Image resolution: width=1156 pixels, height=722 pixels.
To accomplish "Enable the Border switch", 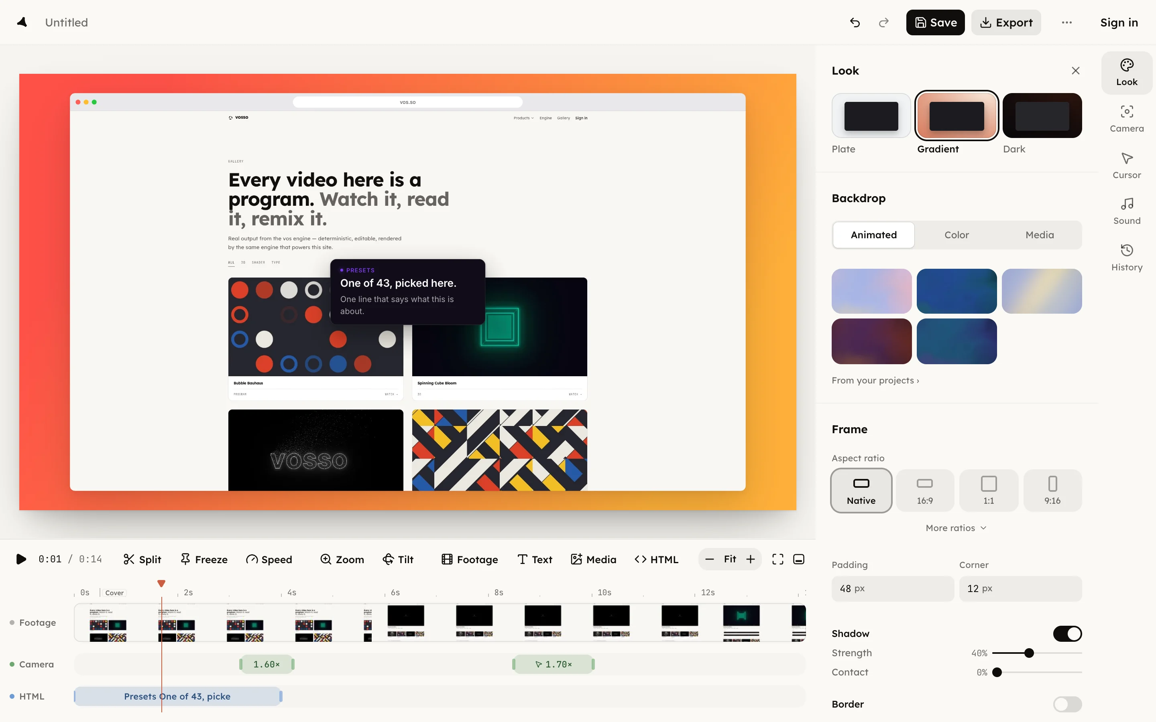I will (x=1068, y=704).
